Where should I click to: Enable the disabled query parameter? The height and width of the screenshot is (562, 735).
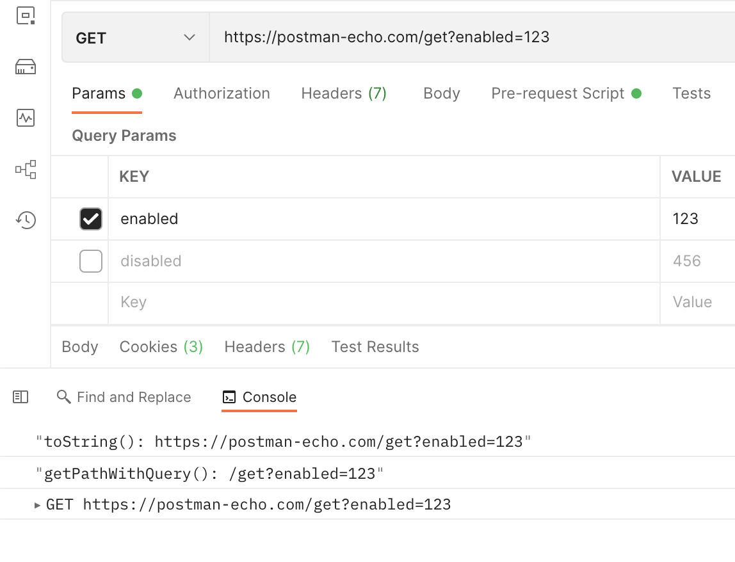click(90, 261)
